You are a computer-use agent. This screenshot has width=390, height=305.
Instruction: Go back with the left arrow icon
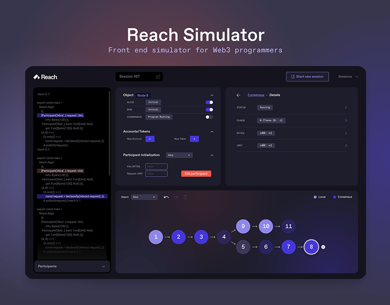238,95
